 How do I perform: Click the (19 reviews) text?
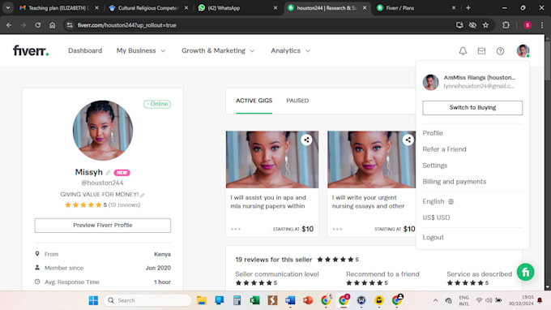click(124, 205)
